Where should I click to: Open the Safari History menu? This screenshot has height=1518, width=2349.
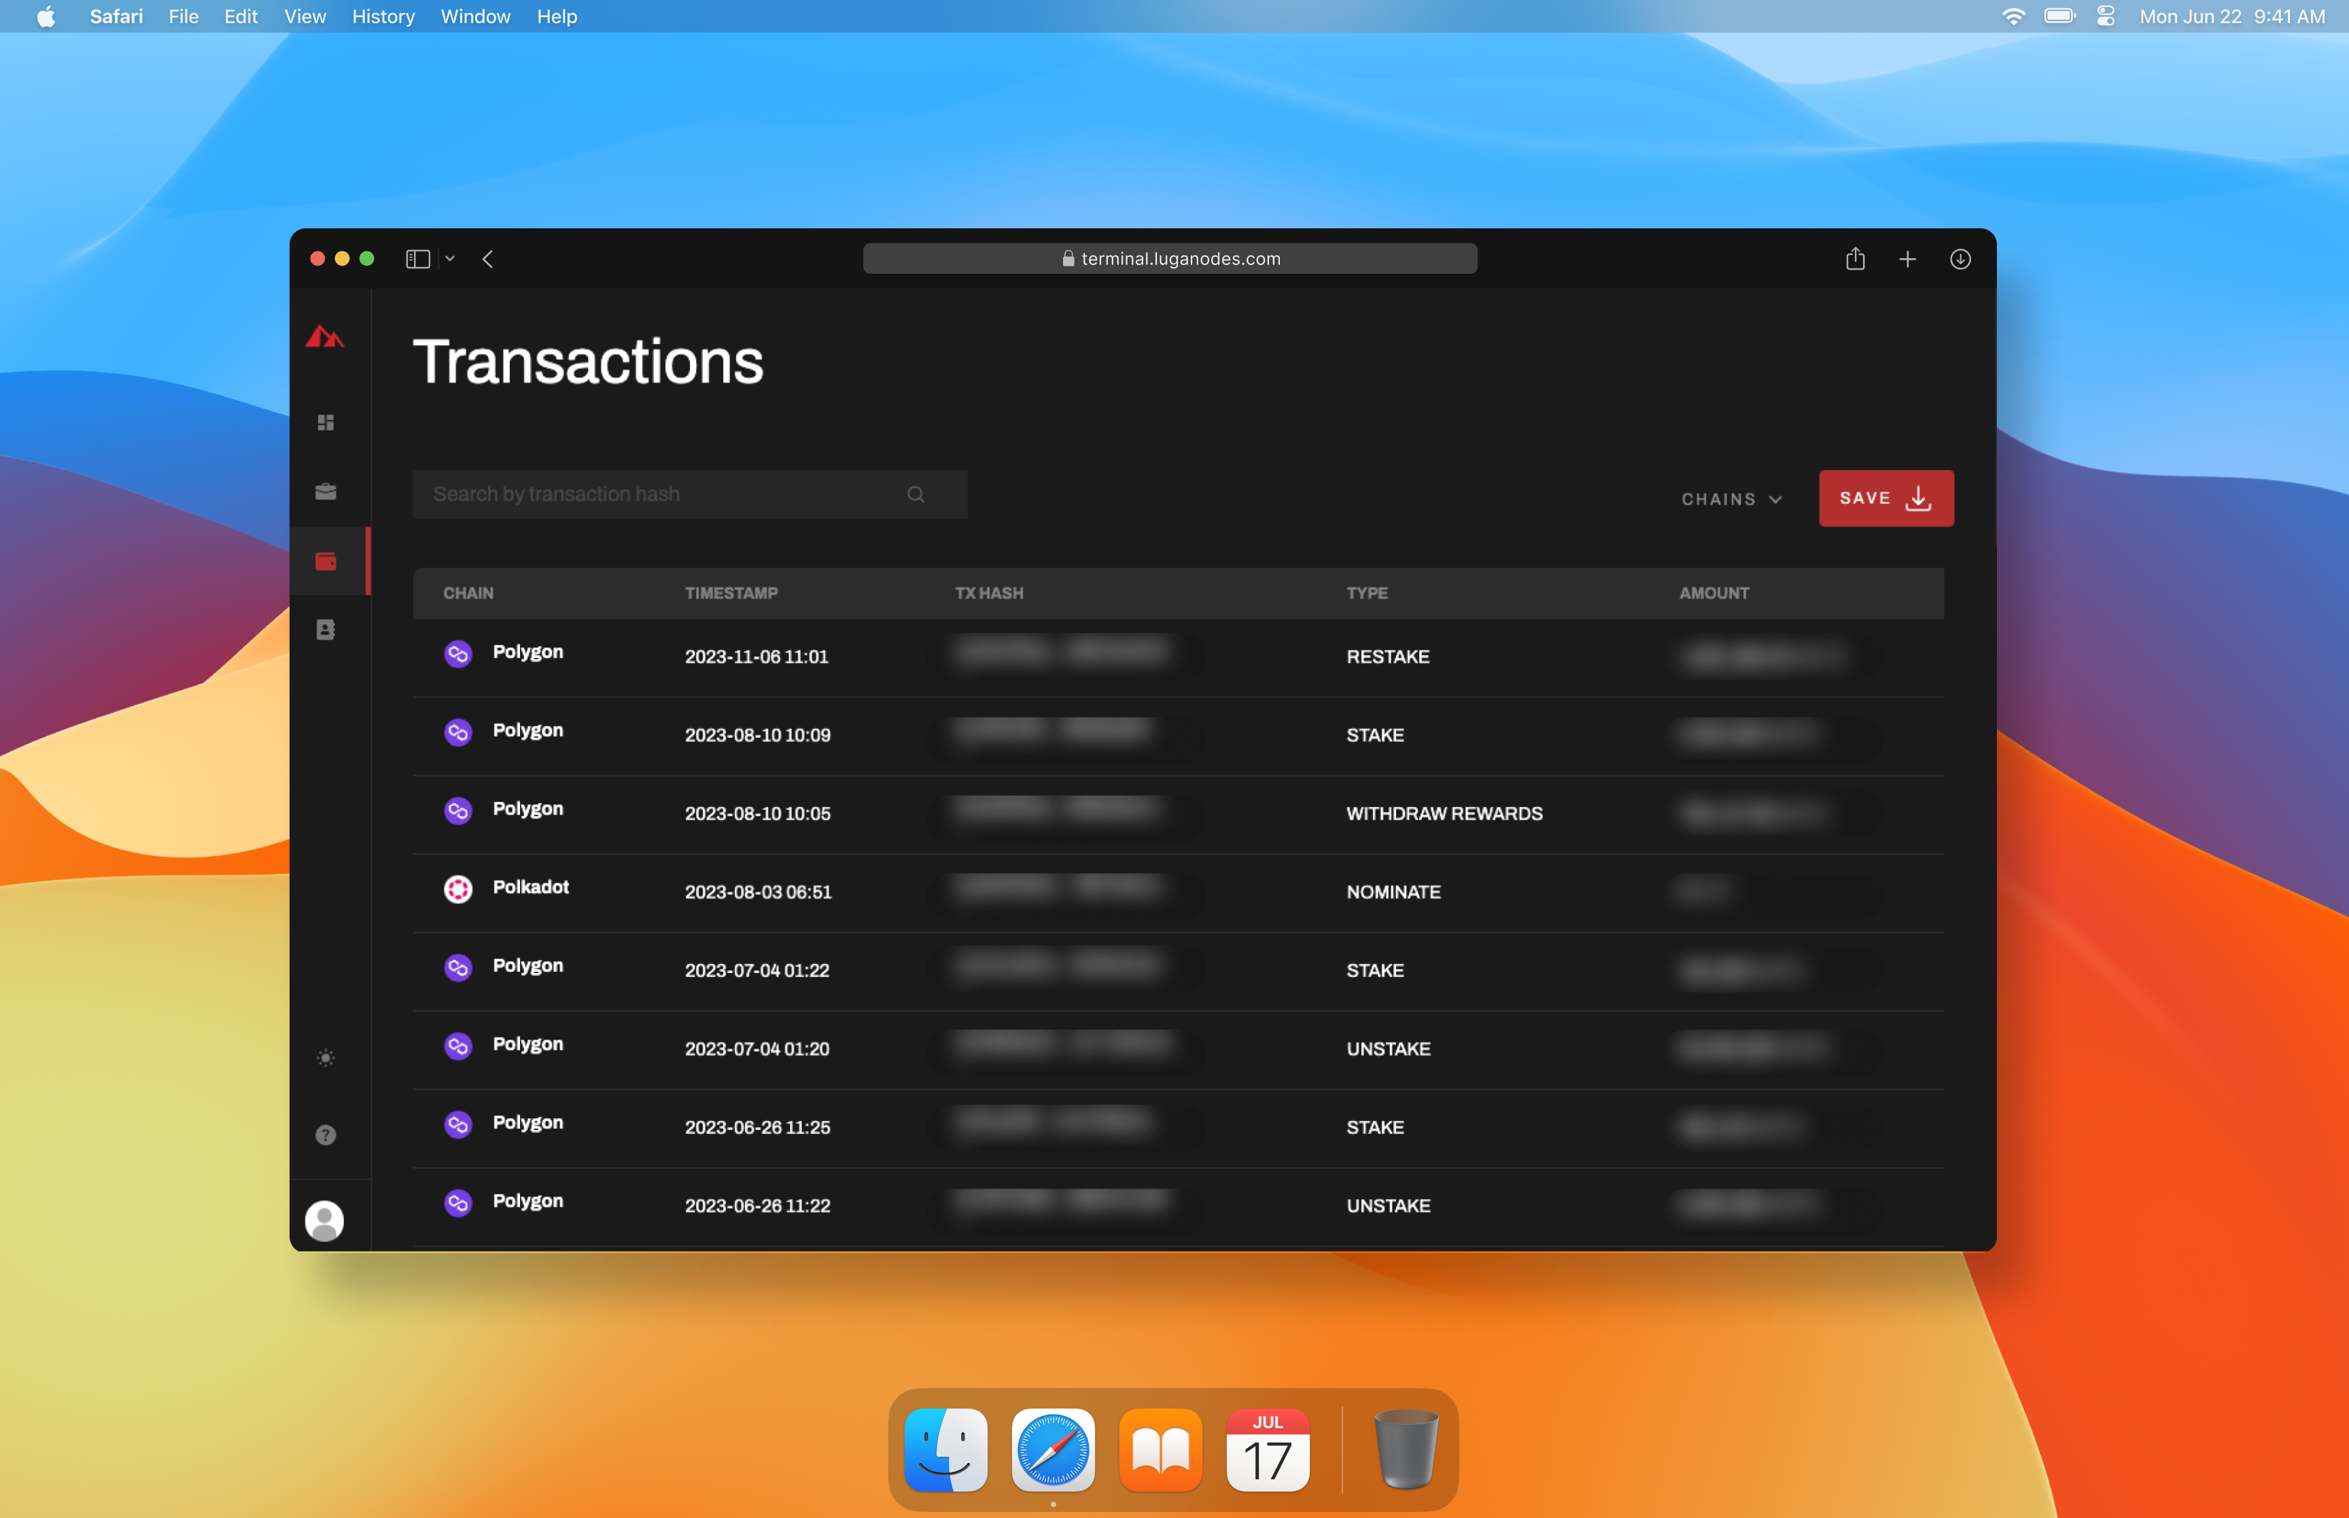click(383, 17)
